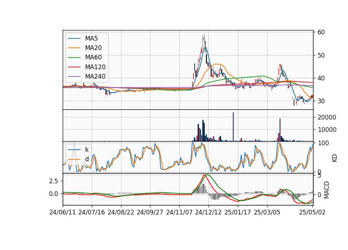Click the 25/03/05 date label

(x=267, y=212)
